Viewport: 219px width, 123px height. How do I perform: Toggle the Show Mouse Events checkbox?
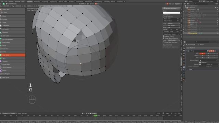click(164, 38)
